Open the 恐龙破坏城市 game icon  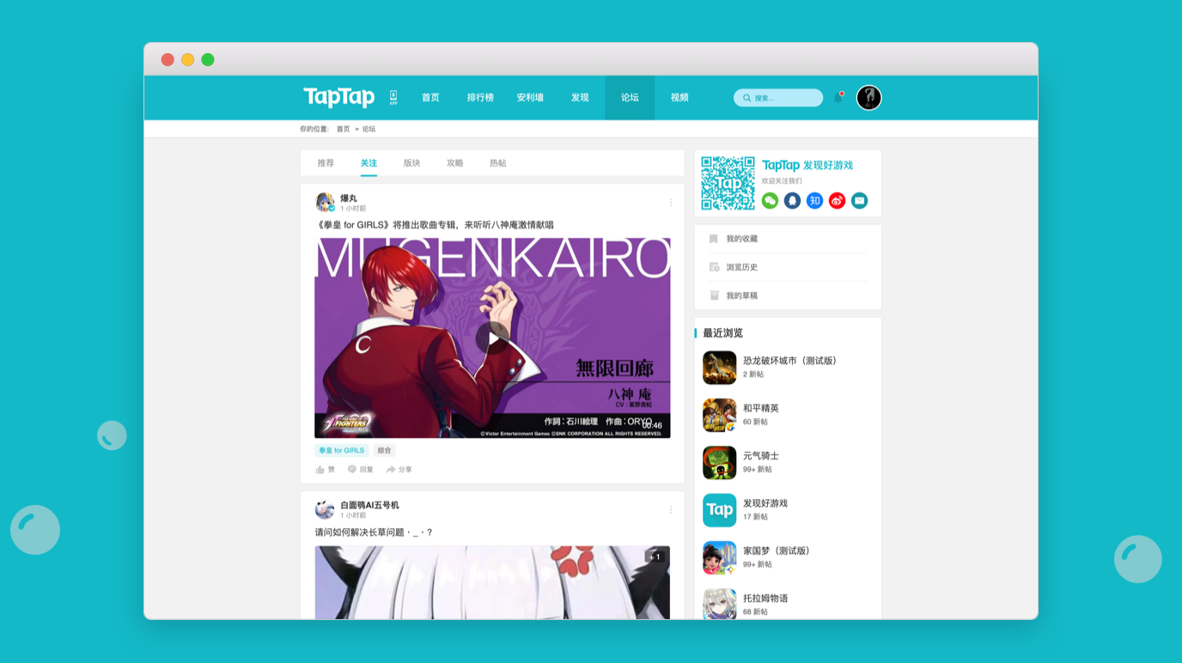(x=719, y=368)
